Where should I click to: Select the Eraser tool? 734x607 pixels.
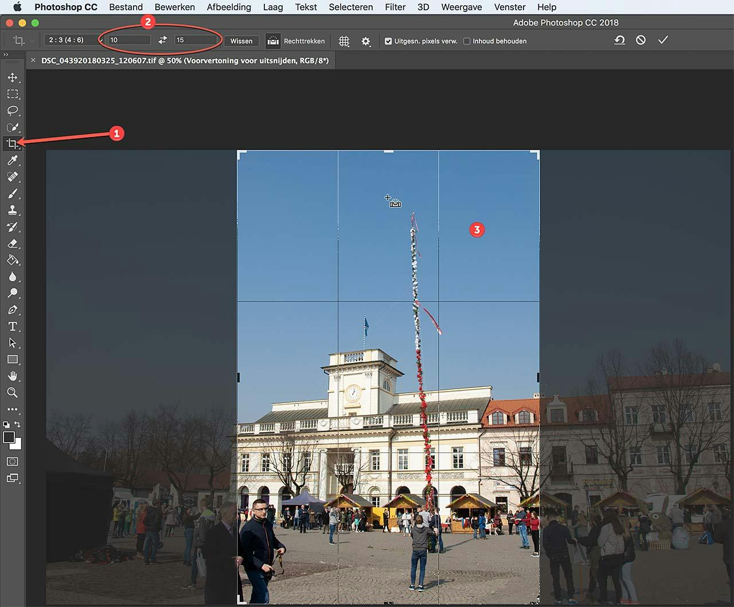[x=13, y=244]
